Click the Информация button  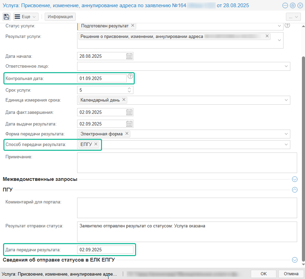point(60,17)
